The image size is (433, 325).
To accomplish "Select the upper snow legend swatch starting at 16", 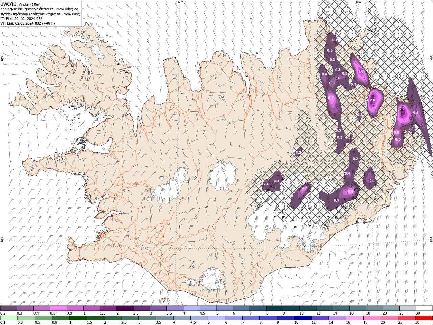I will tap(358, 308).
